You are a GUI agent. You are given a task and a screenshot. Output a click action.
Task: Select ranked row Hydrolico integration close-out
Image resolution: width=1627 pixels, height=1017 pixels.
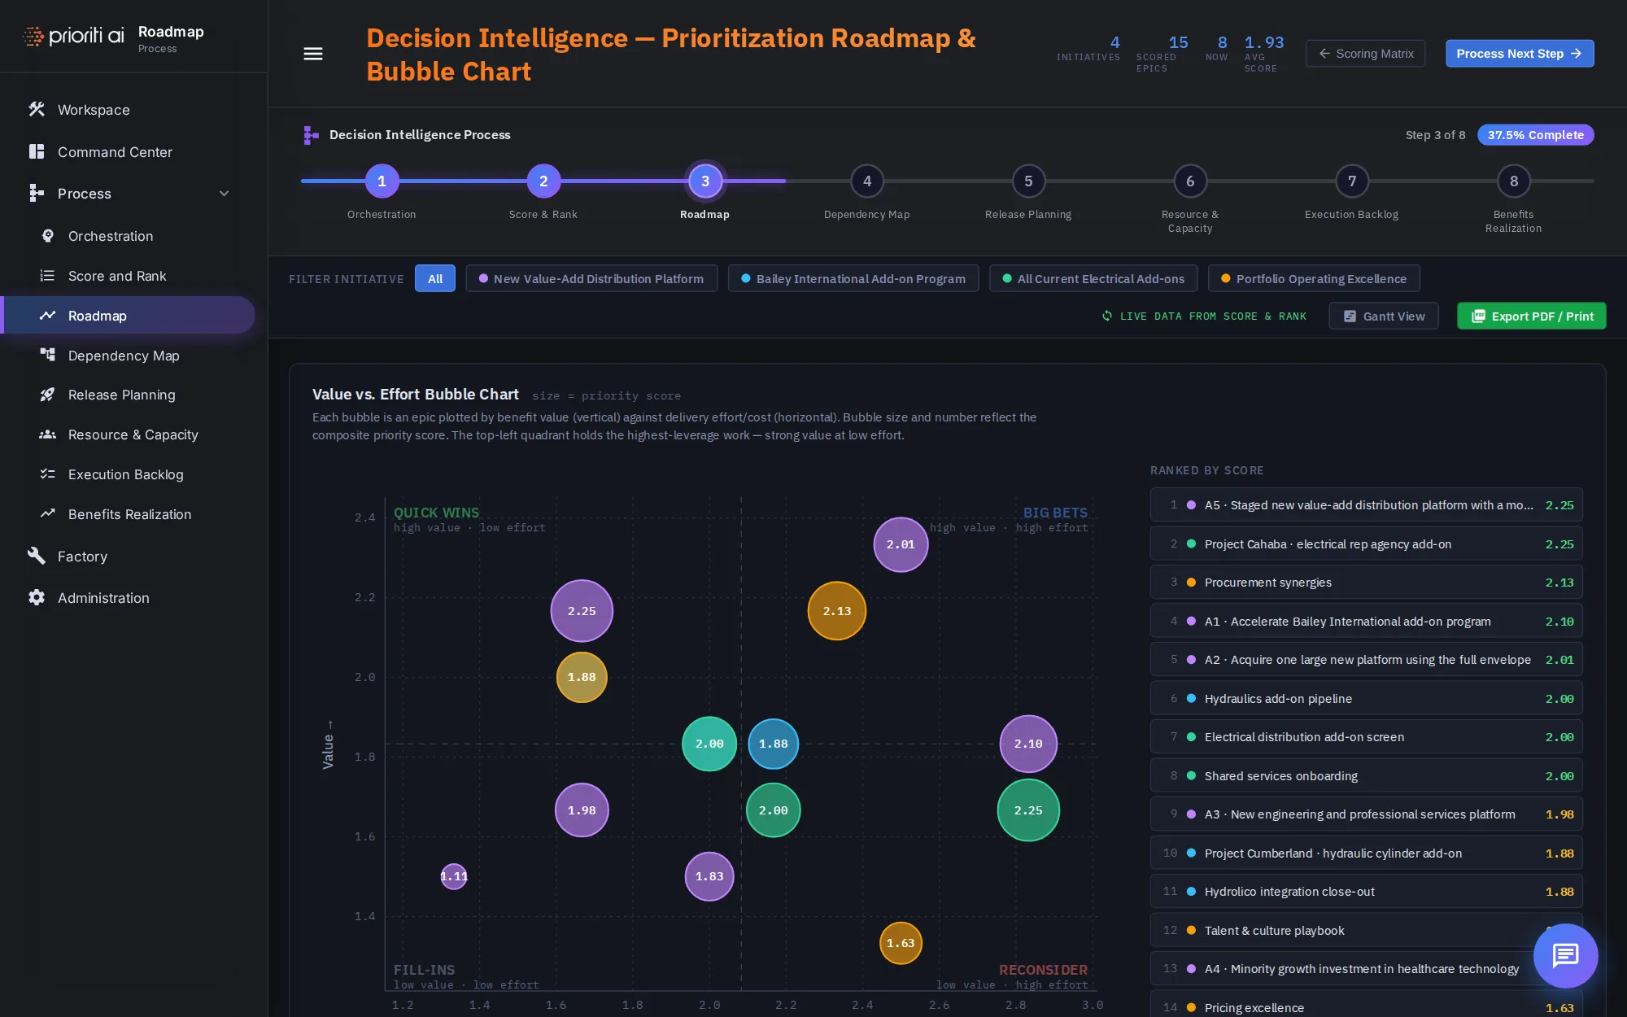pyautogui.click(x=1366, y=892)
